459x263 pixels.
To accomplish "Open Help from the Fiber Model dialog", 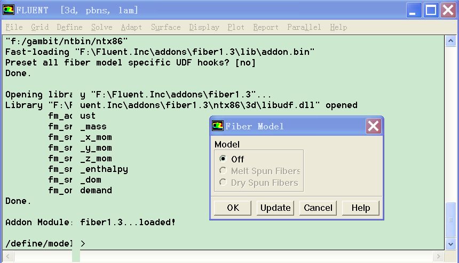I will pos(361,208).
